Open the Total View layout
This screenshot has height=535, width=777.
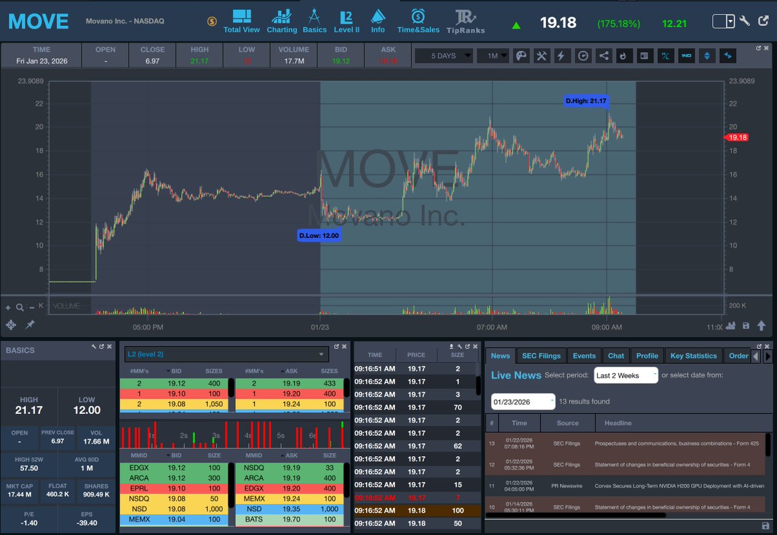pyautogui.click(x=242, y=21)
